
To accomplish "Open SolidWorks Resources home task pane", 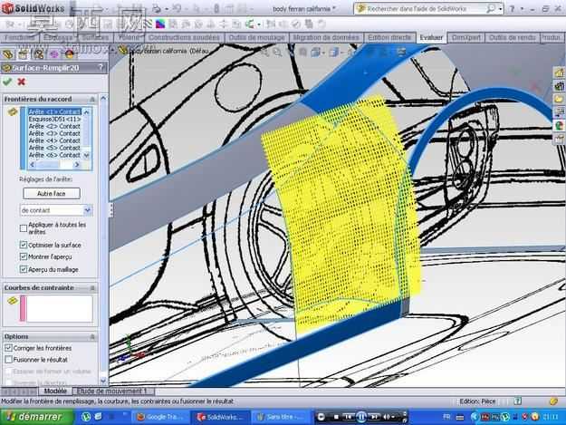I will point(560,72).
